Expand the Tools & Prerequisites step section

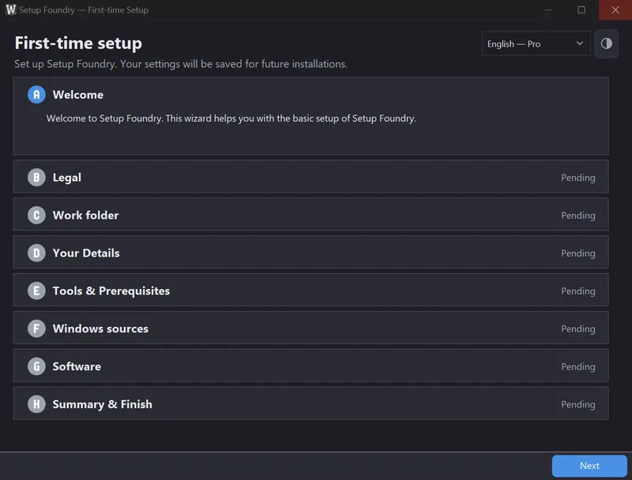click(x=310, y=291)
